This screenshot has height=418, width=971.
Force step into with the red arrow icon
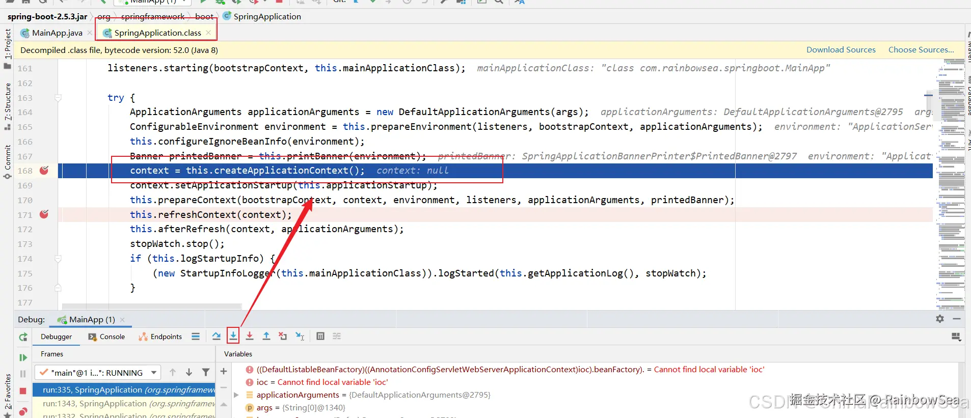[250, 336]
